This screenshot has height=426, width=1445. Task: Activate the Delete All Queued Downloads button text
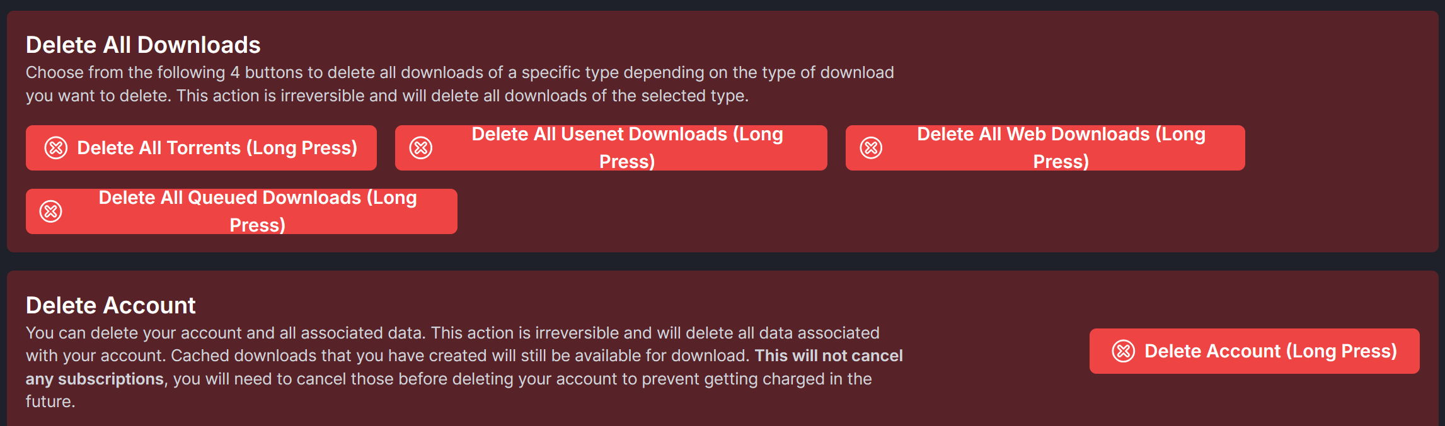pyautogui.click(x=258, y=211)
